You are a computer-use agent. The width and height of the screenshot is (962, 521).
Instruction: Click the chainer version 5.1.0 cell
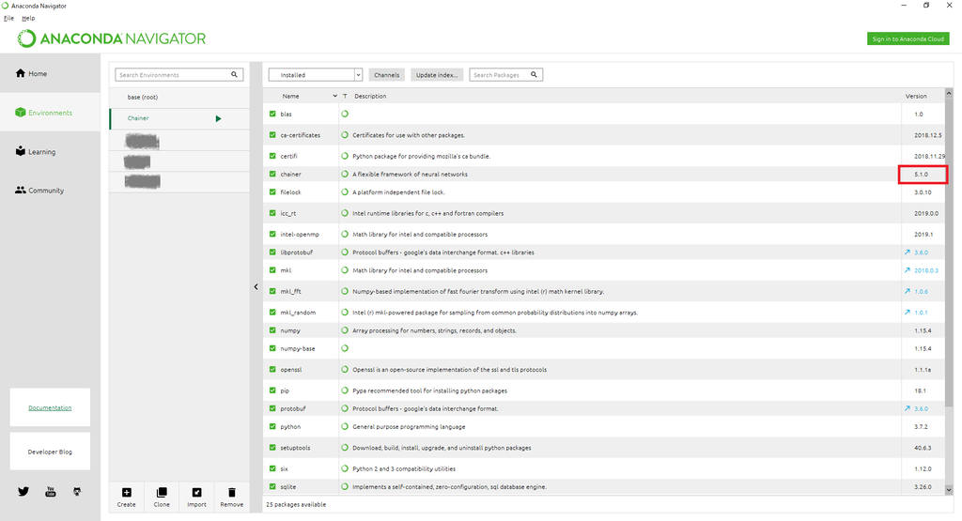[923, 174]
